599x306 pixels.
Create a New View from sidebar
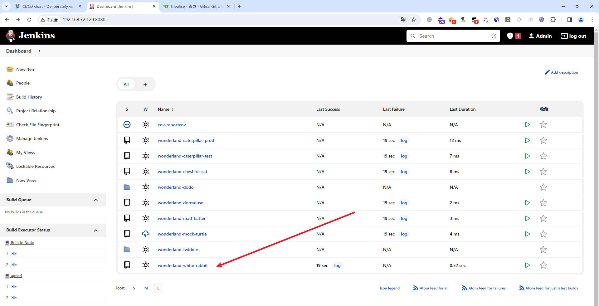coord(26,180)
